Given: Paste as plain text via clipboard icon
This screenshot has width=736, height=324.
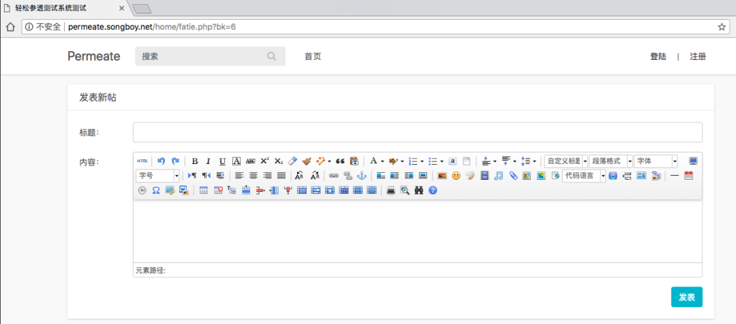Looking at the screenshot, I should [354, 161].
